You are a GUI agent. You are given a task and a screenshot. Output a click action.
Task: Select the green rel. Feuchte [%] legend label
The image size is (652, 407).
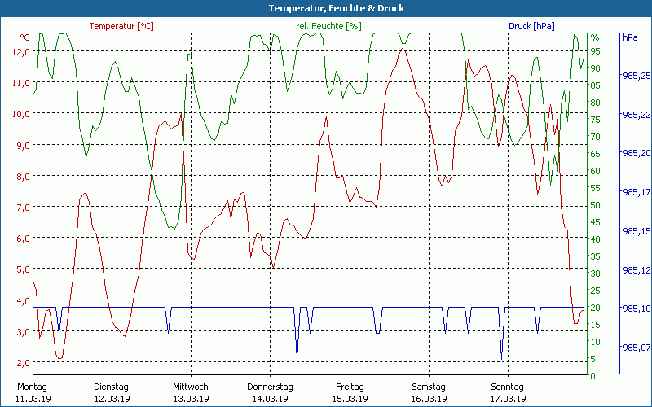tap(328, 26)
